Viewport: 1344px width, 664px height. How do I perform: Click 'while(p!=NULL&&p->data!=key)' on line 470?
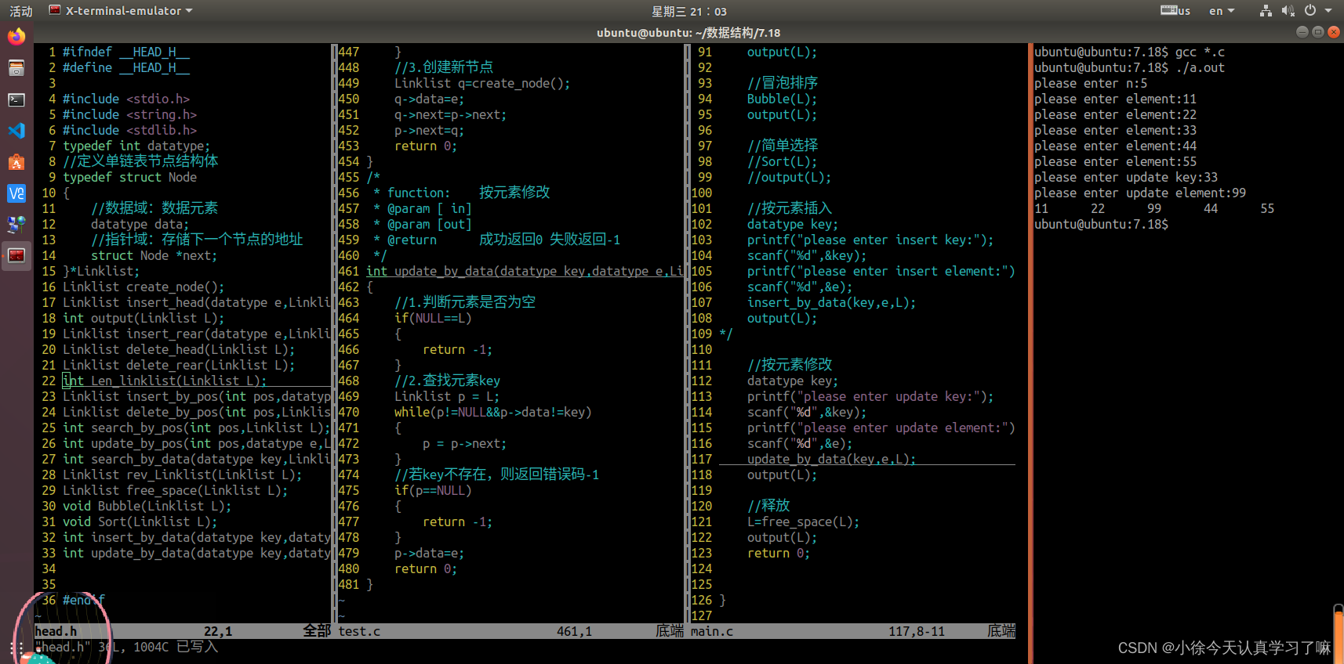point(493,412)
